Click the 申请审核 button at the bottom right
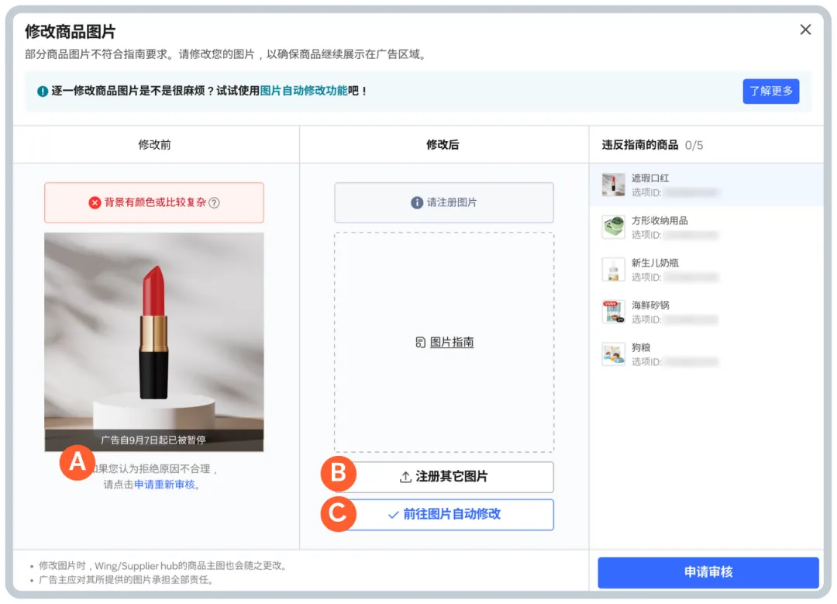This screenshot has width=837, height=604. click(x=707, y=571)
